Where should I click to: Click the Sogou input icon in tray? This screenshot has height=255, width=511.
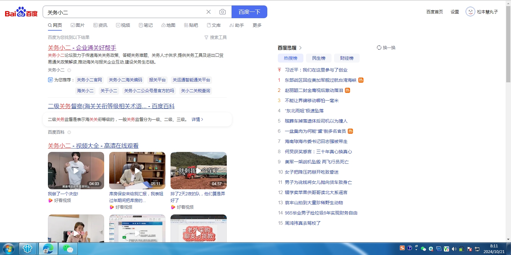(x=402, y=248)
